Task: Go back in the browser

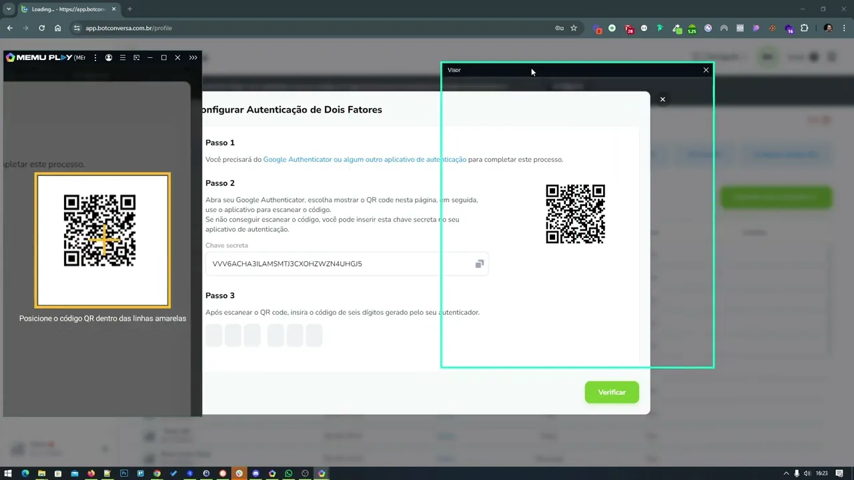Action: (9, 28)
